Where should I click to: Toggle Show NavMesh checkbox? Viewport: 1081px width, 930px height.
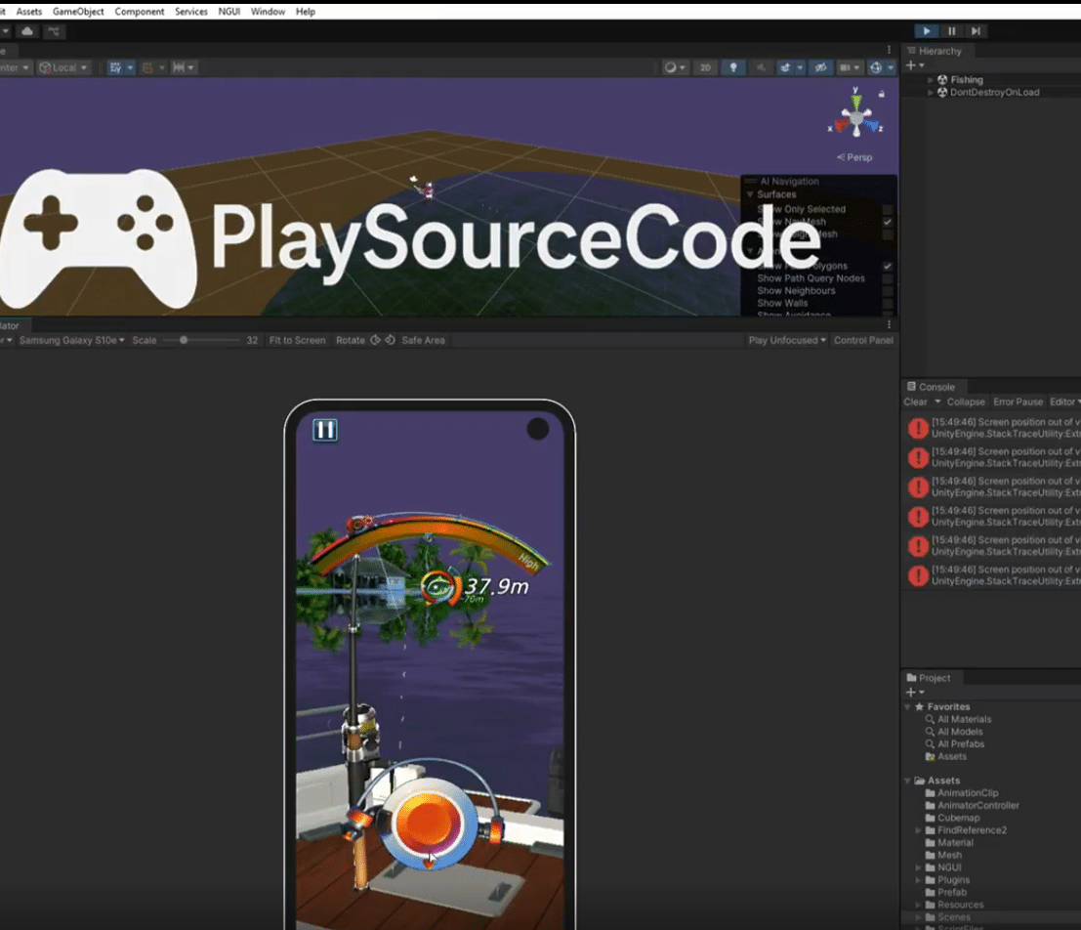coord(888,222)
